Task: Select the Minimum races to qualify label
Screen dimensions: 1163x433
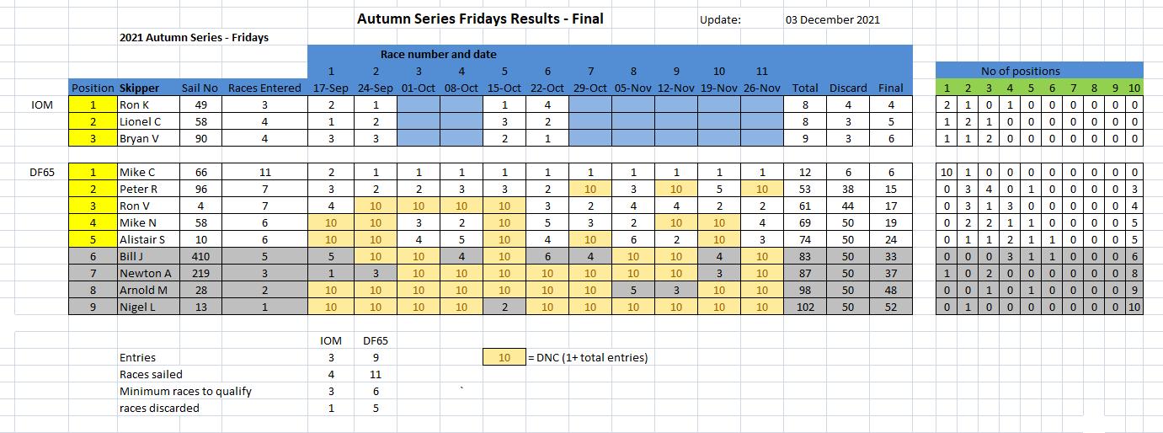Action: (185, 391)
